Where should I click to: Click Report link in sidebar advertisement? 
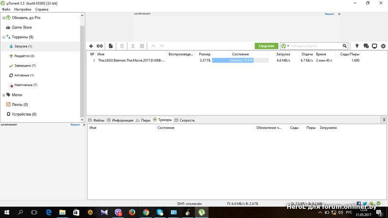coord(75,125)
